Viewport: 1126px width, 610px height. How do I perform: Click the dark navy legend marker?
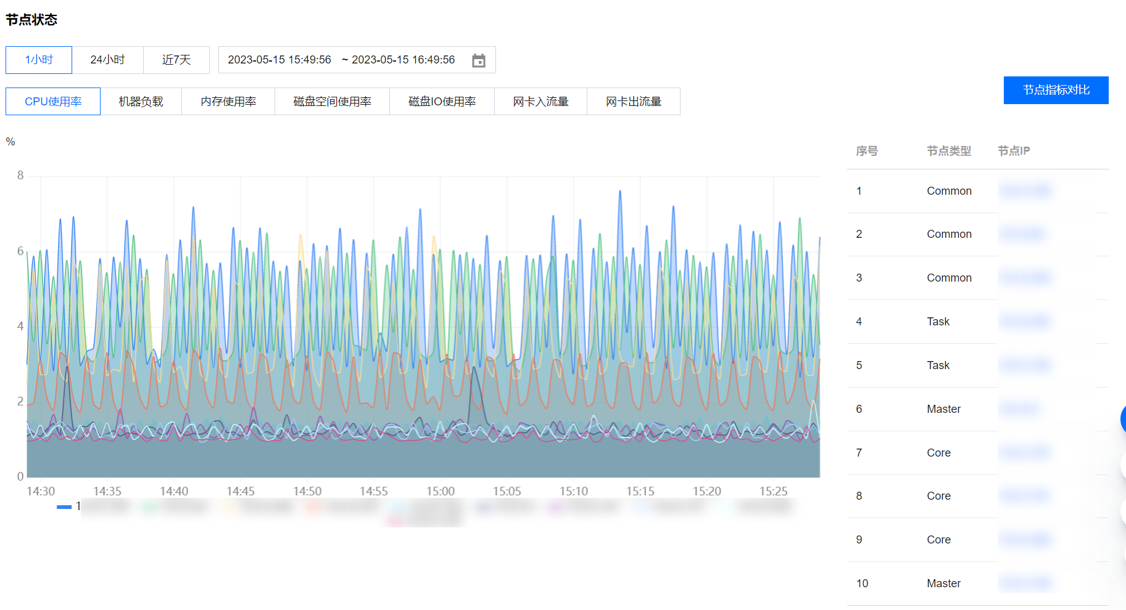pyautogui.click(x=484, y=506)
